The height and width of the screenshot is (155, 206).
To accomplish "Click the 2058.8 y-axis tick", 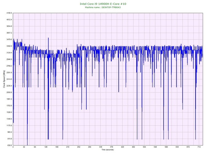I will pyautogui.click(x=9, y=92).
